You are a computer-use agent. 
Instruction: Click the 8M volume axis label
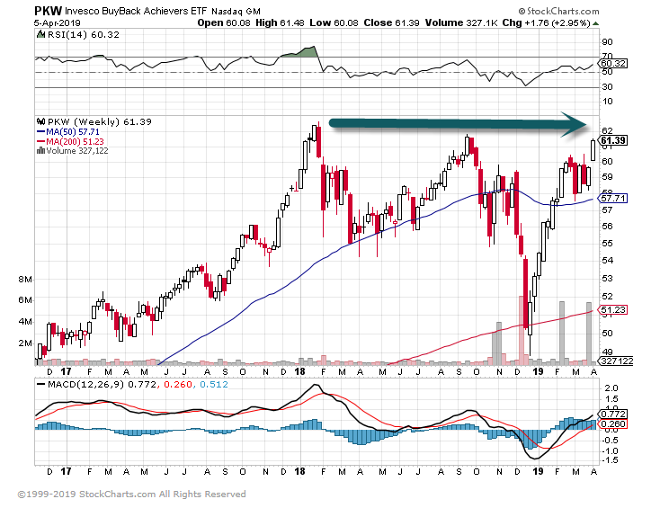click(25, 280)
